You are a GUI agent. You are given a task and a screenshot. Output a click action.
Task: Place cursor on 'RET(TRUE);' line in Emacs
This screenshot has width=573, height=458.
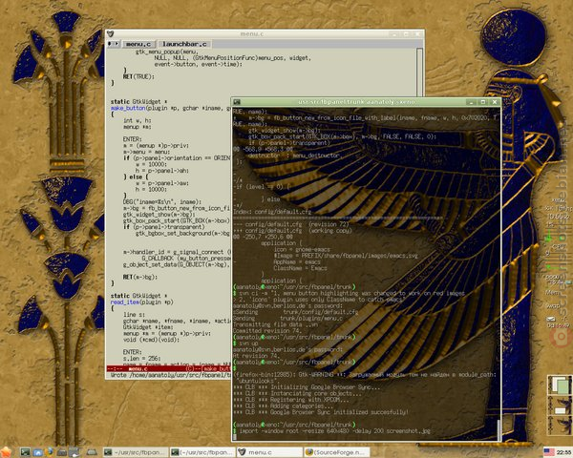tap(138, 76)
